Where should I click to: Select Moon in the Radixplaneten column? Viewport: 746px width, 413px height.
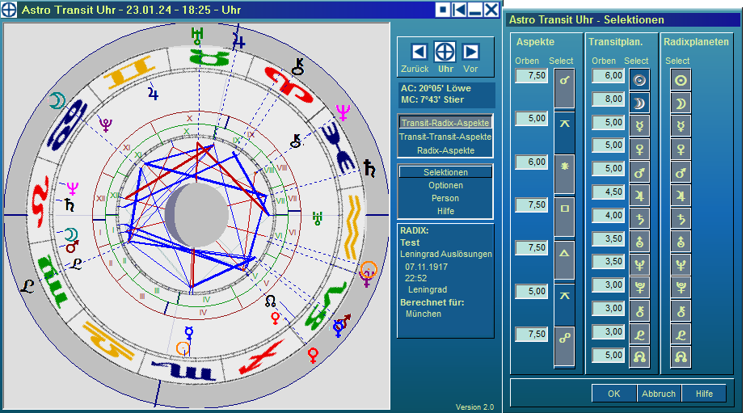point(681,103)
